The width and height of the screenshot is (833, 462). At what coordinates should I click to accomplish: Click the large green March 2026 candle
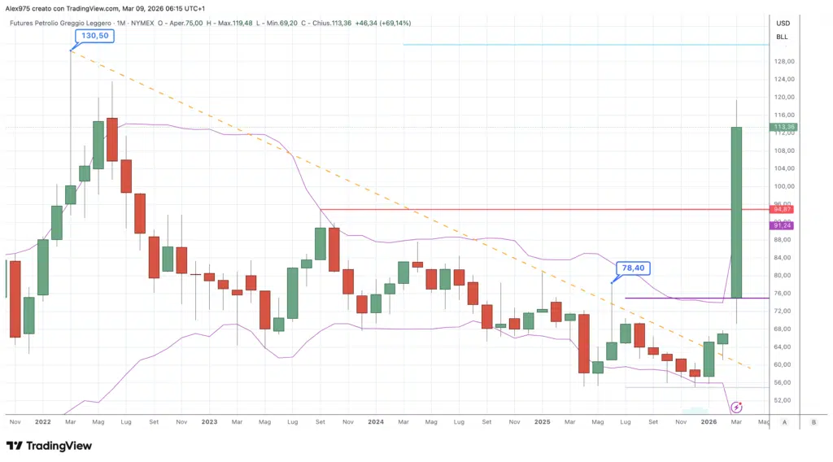[x=736, y=211]
